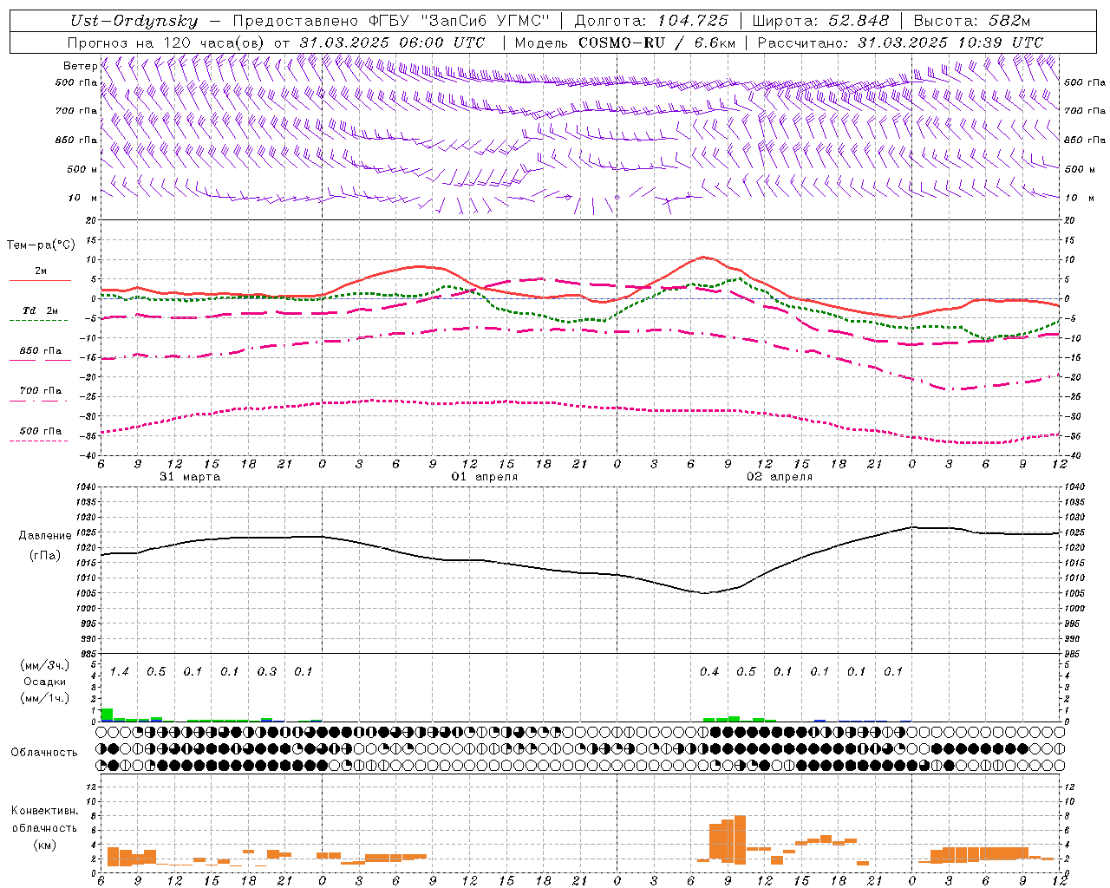Click "500 м" on left wind axis

click(82, 170)
